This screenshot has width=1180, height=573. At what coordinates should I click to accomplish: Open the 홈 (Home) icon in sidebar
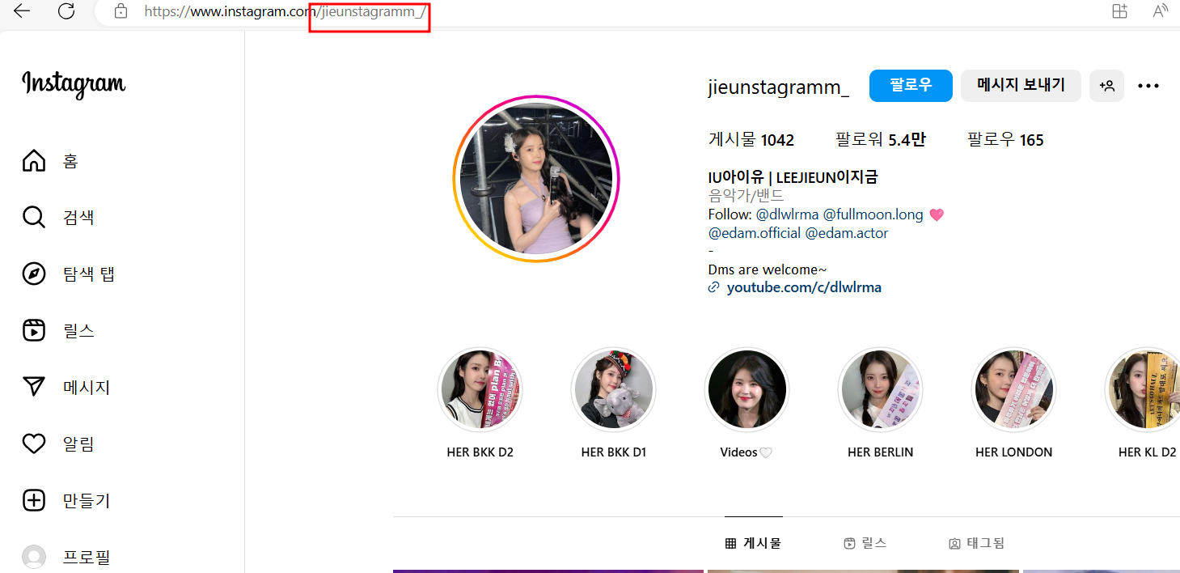pos(33,160)
